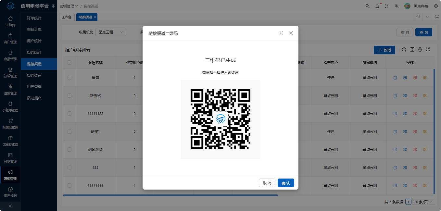441x211 pixels.
Task: Check the row checkbox for 测试跳转
Action: (69, 149)
